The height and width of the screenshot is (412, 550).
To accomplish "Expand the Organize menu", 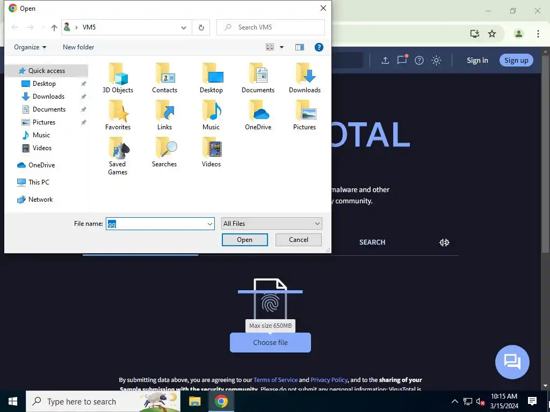I will 30,47.
